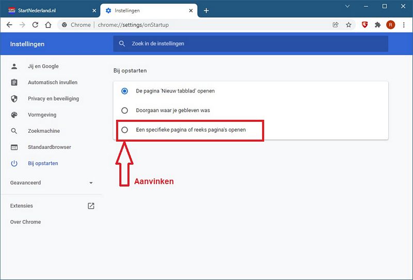Screen dimensions: 413x280
Task: Go back with the browser back arrow
Action: 9,25
